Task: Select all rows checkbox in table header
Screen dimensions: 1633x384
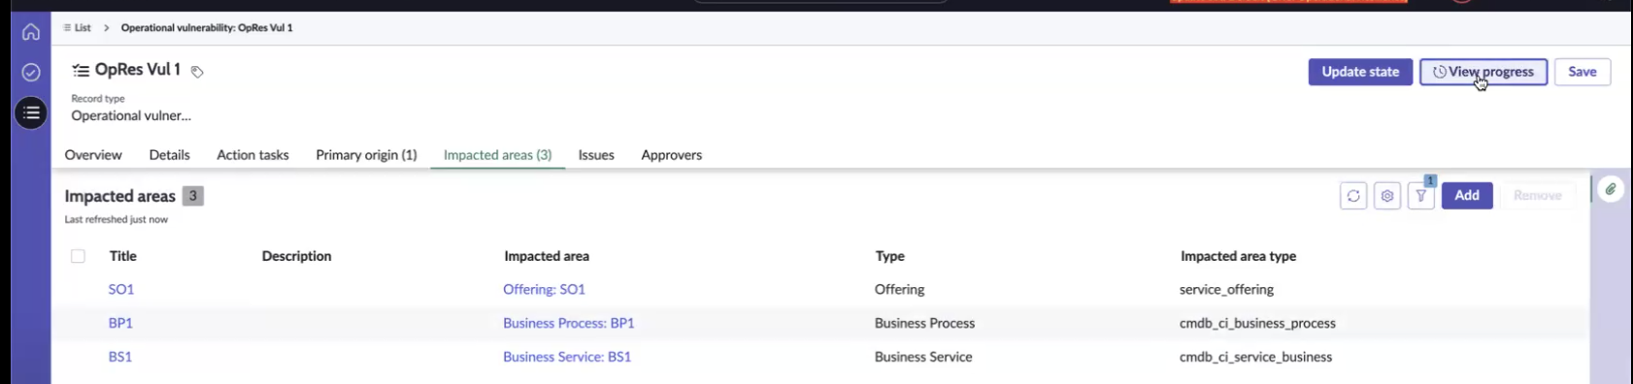Action: tap(78, 256)
